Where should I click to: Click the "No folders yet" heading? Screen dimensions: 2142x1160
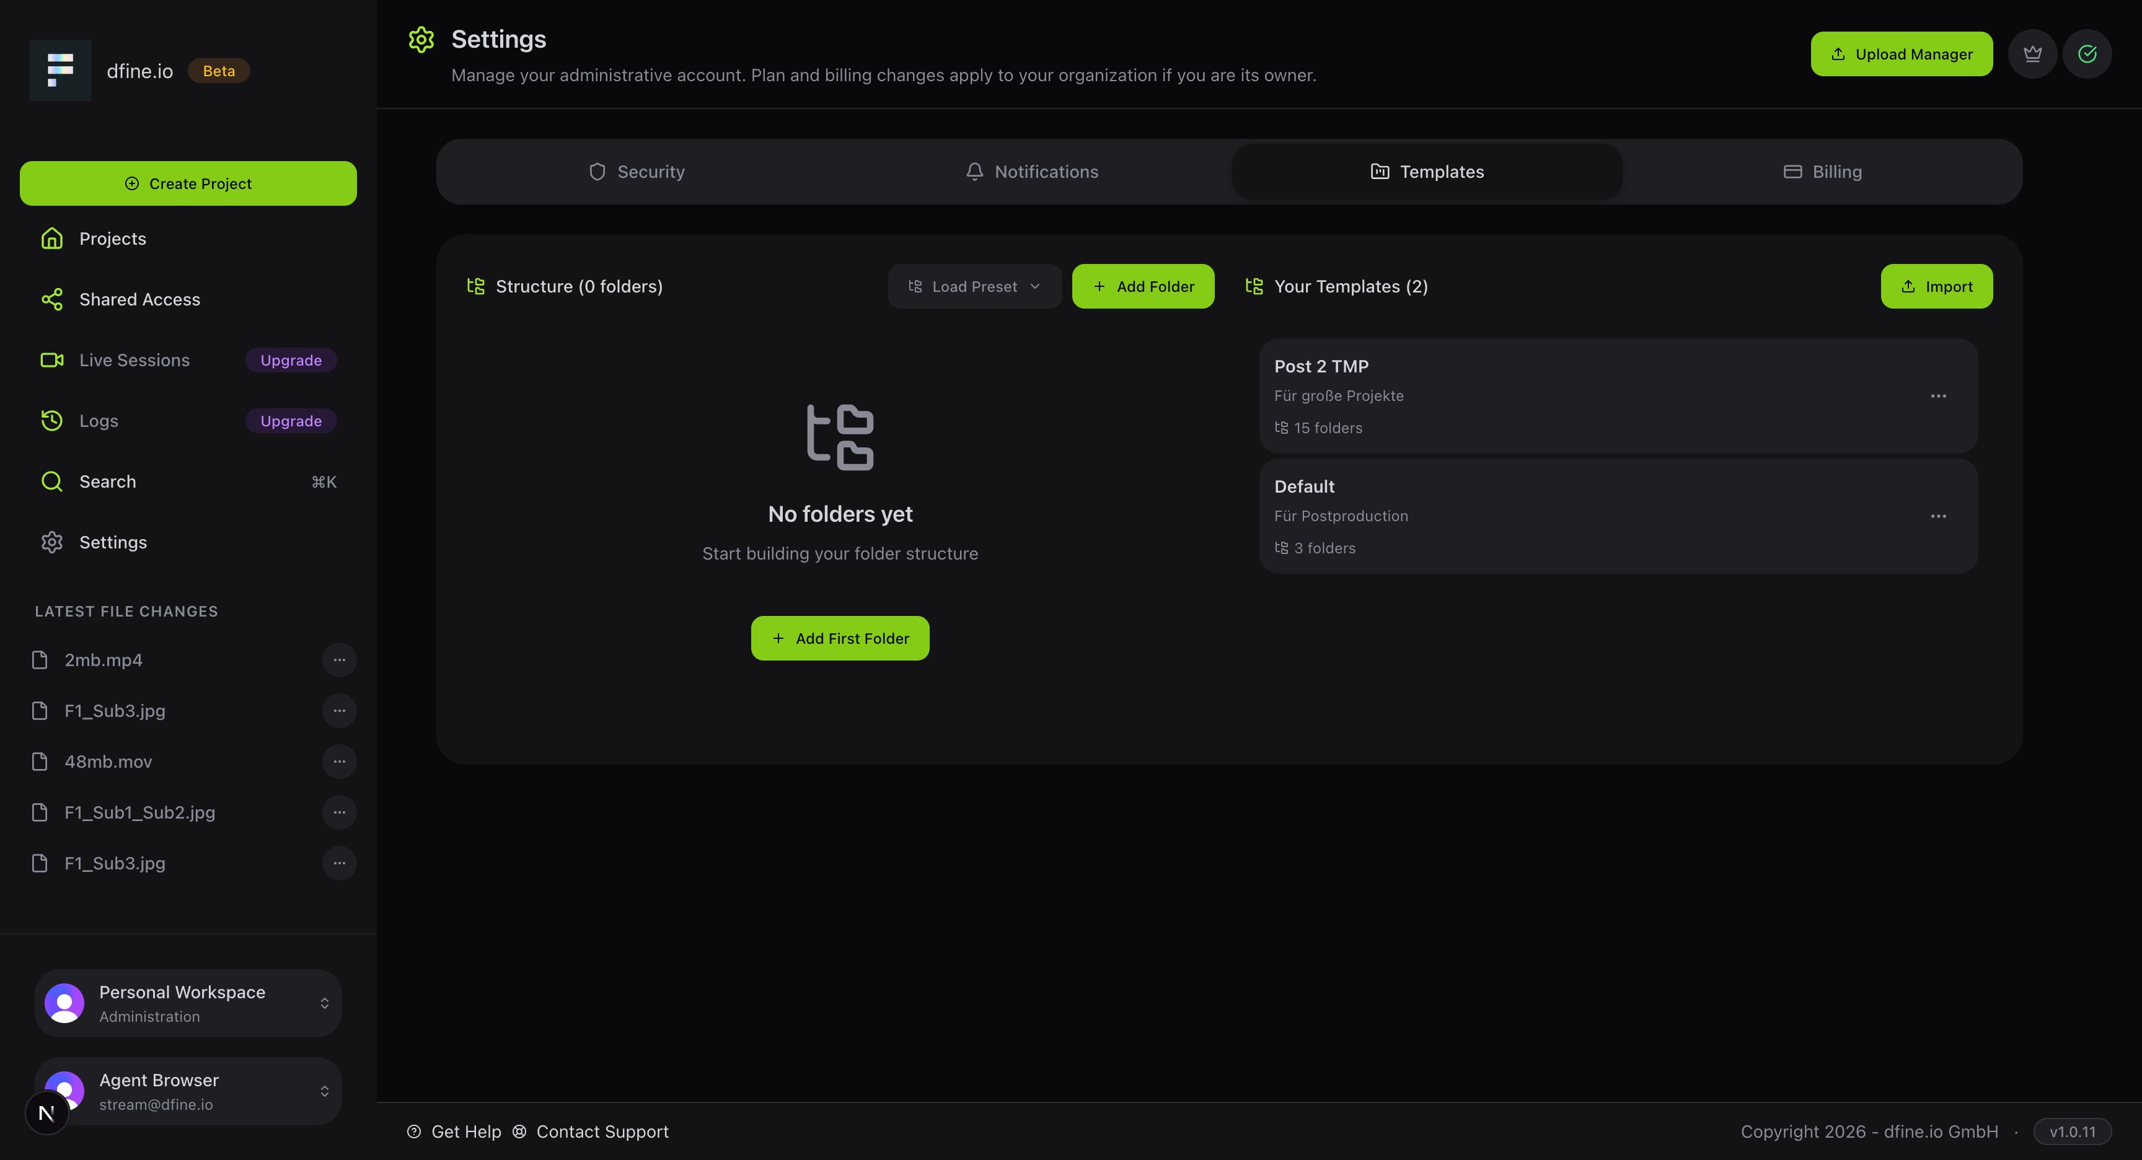(840, 514)
